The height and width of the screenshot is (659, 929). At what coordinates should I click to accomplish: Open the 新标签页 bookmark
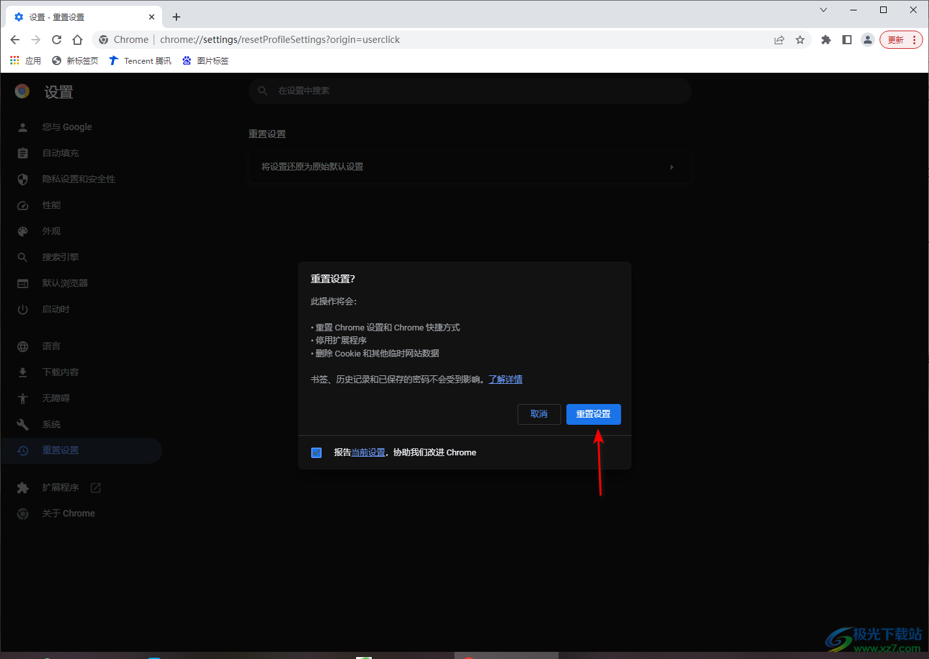(75, 61)
